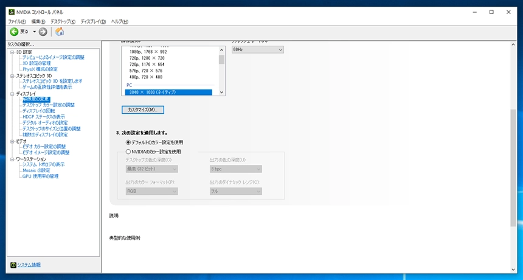This screenshot has height=280, width=523.
Task: Click the resolution list scrollbar thumb
Action: [222, 60]
